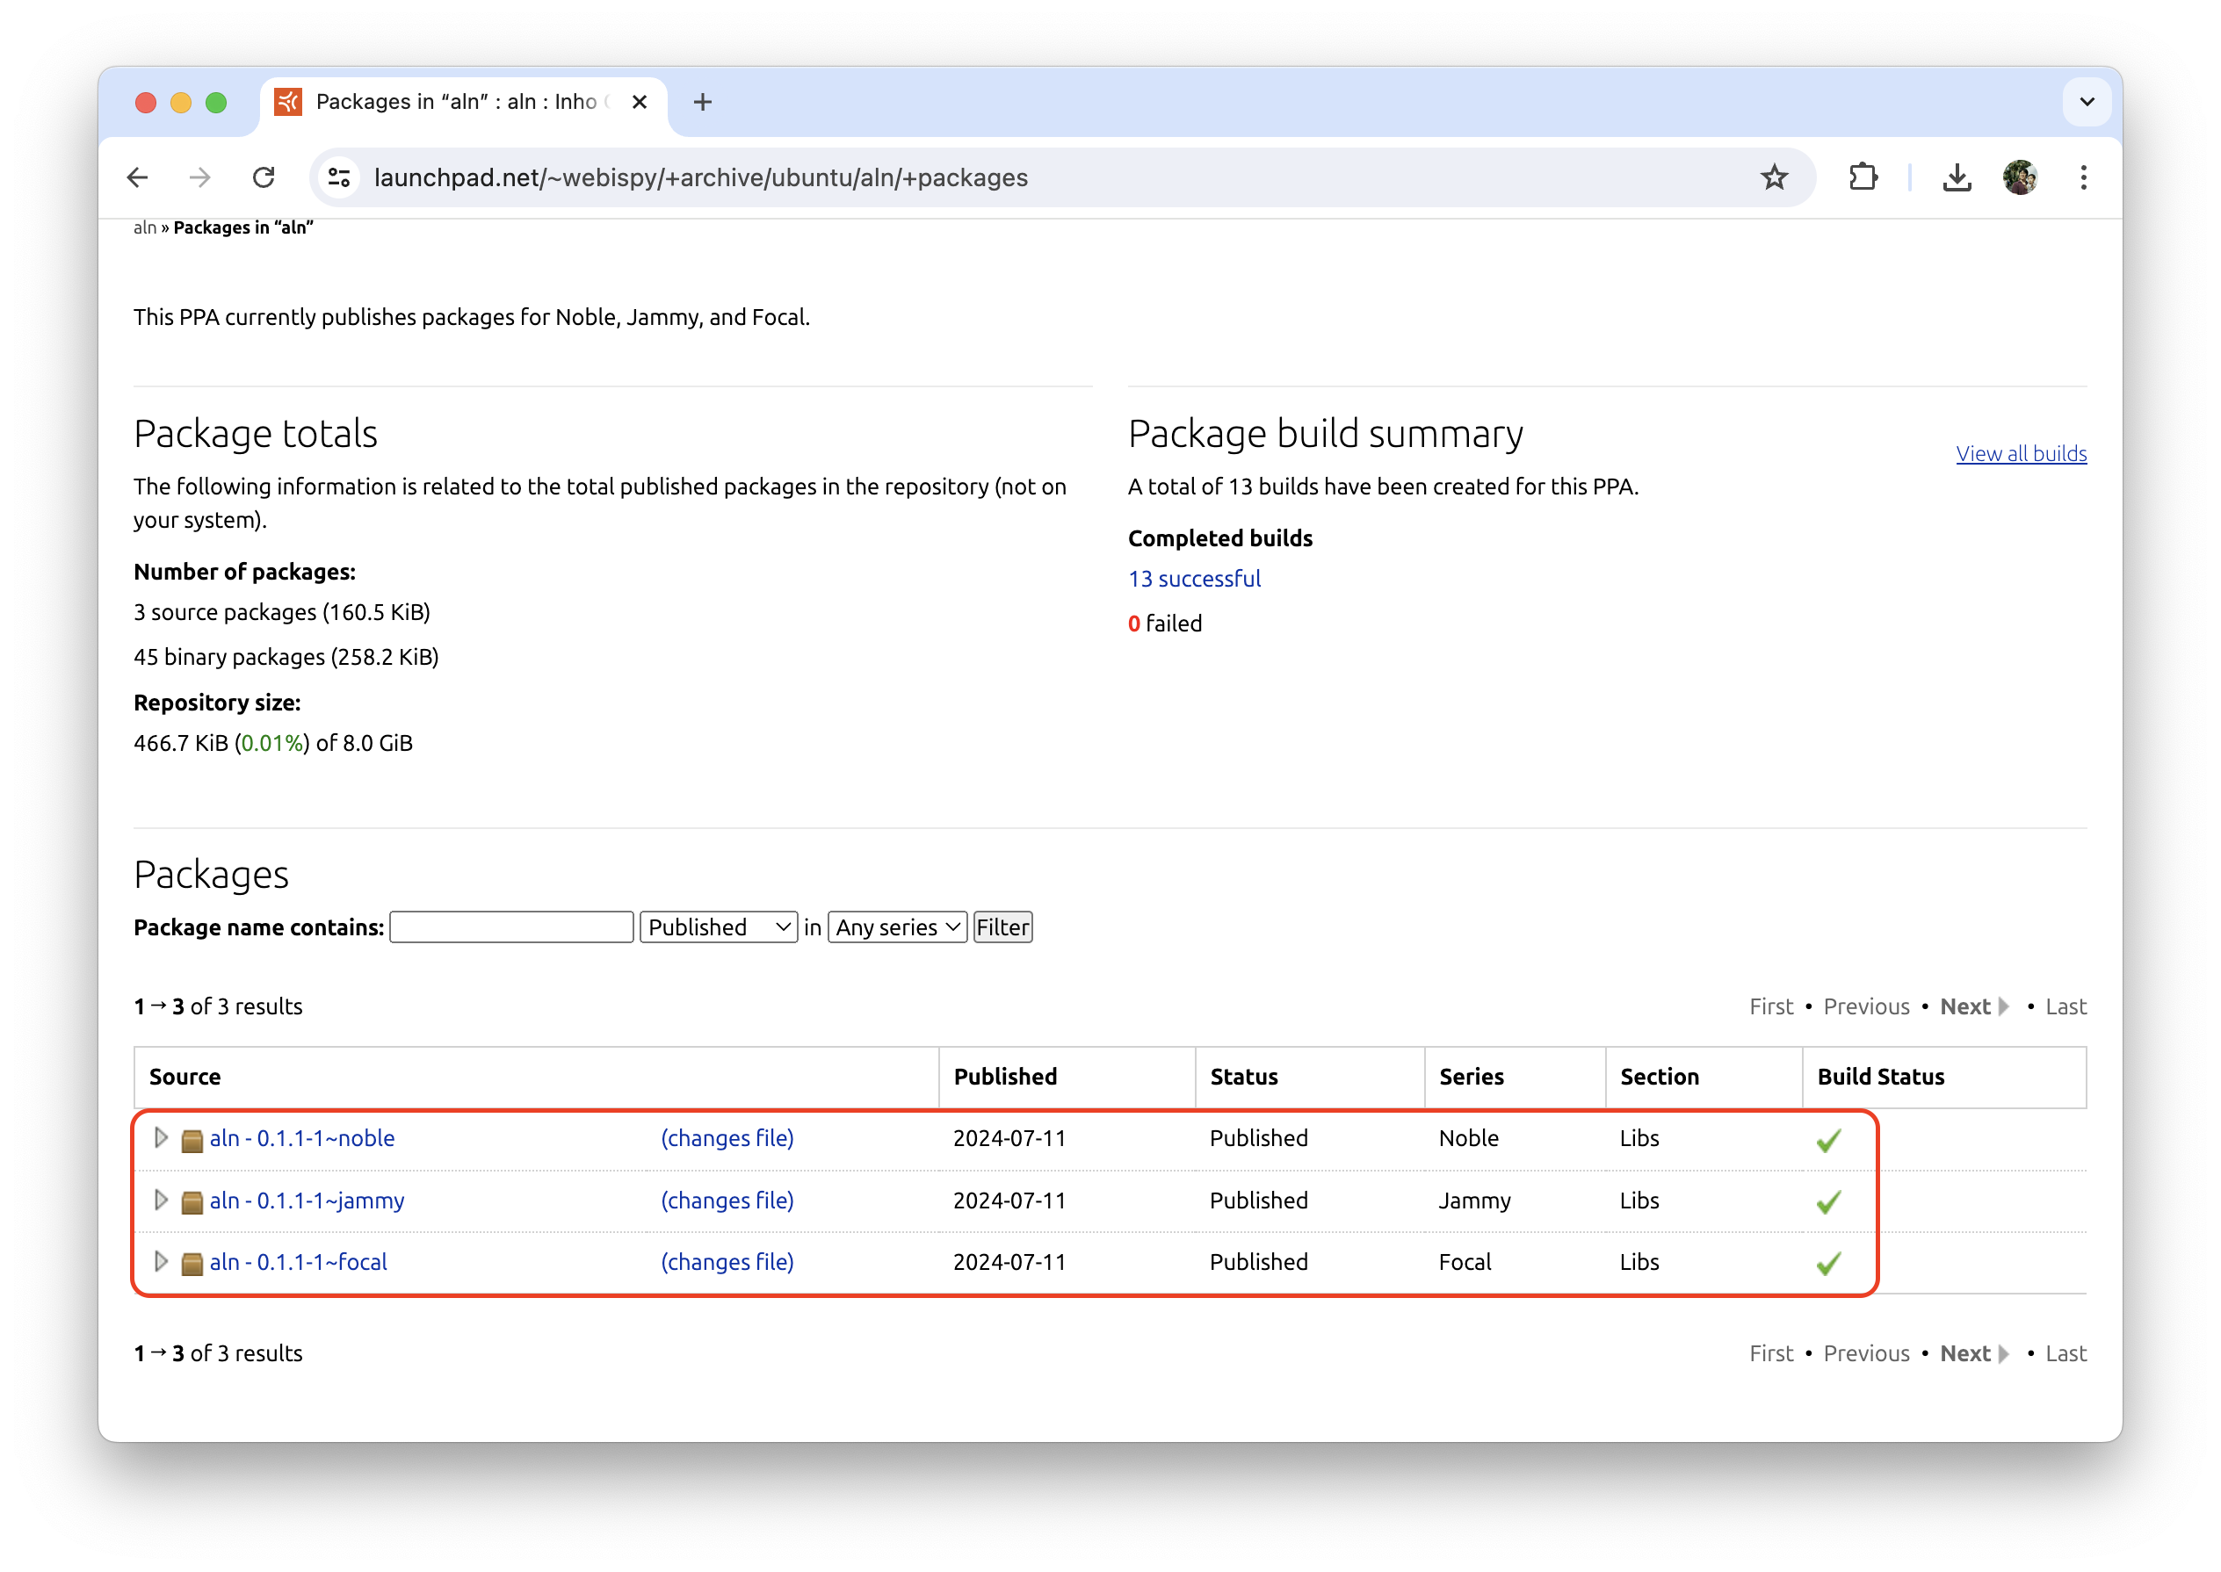Click the green build checkmark for Focal

[x=1828, y=1263]
